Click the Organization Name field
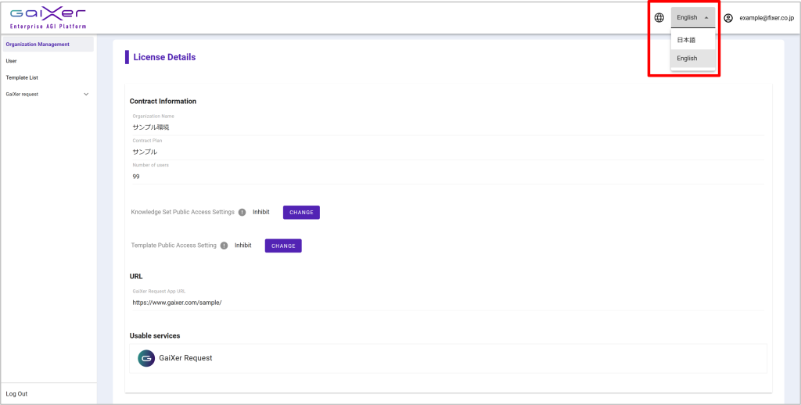The width and height of the screenshot is (801, 405). click(x=446, y=127)
